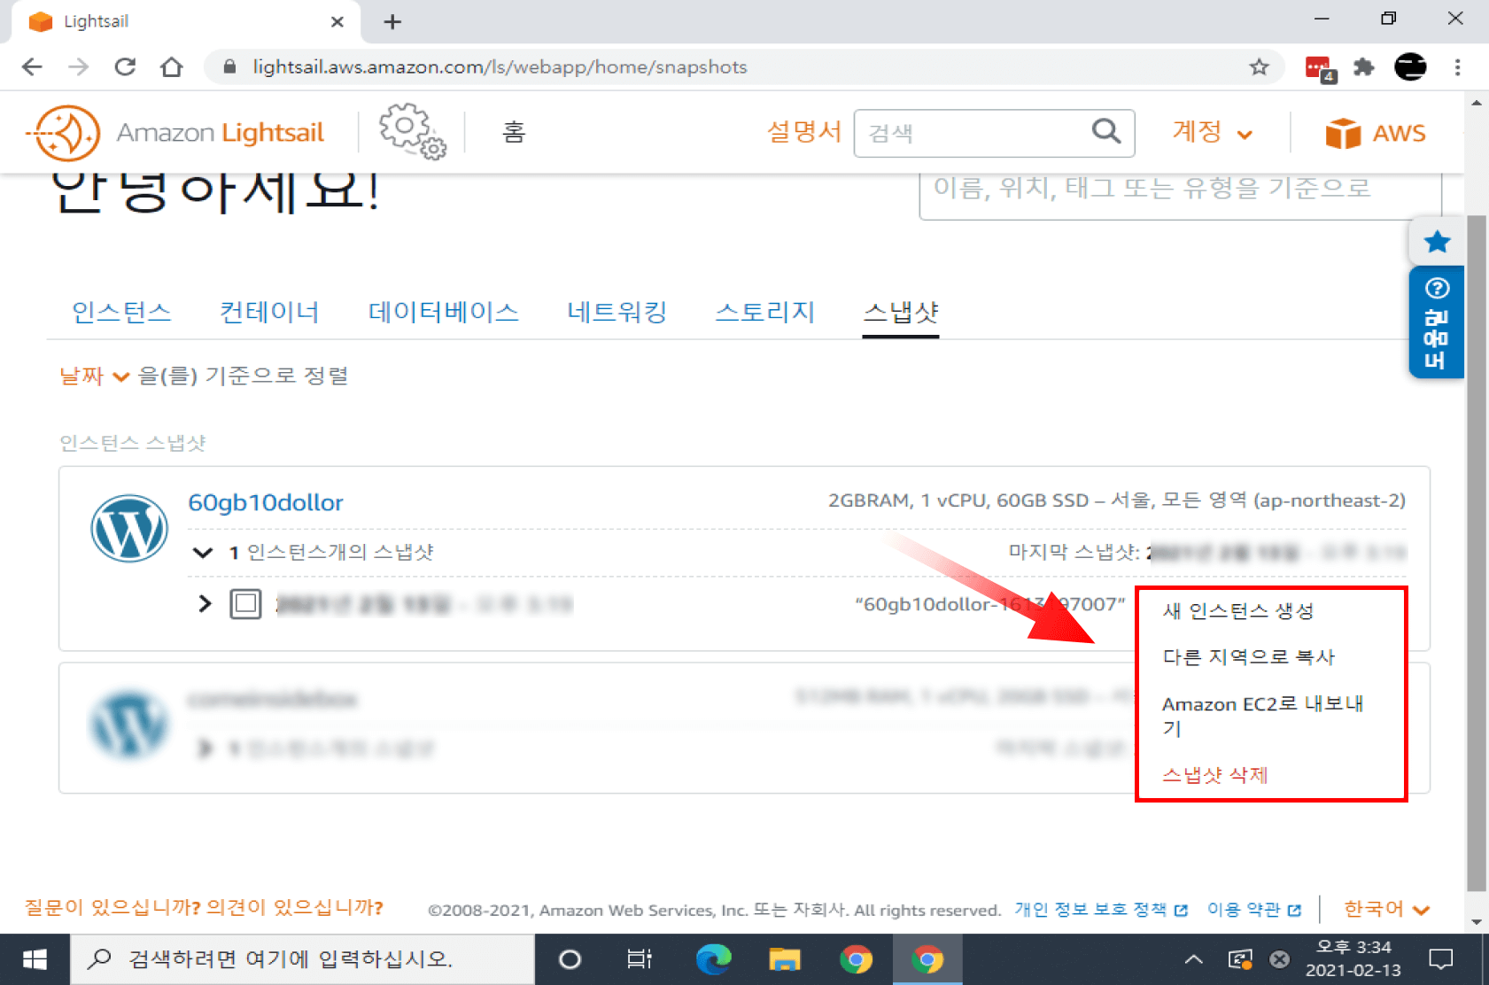Reload the page
This screenshot has width=1489, height=985.
click(125, 67)
